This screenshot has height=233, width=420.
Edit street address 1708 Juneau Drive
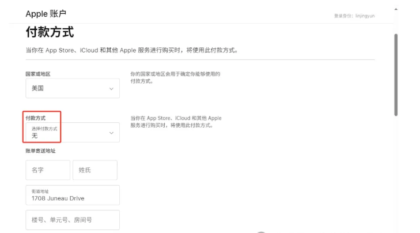pyautogui.click(x=73, y=195)
